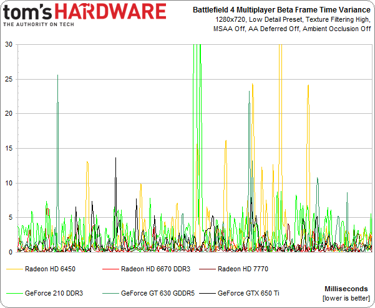Click the dark red swatch for Radeon HD 7770
Viewport: 375px width, 308px height.
pyautogui.click(x=207, y=269)
